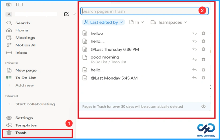Delete the 'hello....' page permanently
The image size is (220, 140).
click(203, 41)
